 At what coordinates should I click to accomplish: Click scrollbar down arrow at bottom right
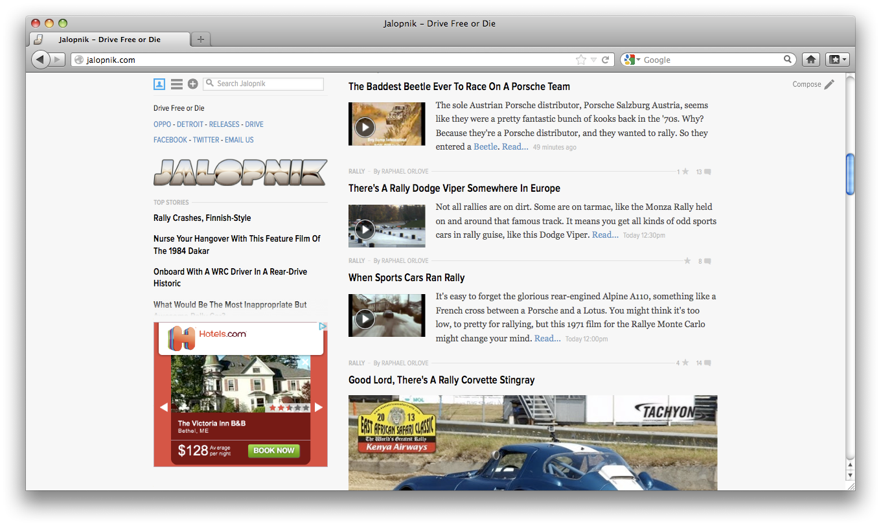[850, 475]
